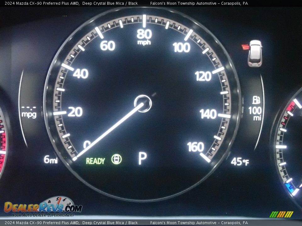Click the 160 mark on speedometer
This screenshot has width=302, height=226.
195,147
